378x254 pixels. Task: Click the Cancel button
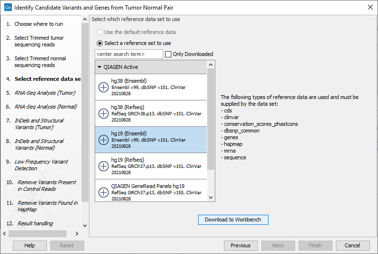point(353,245)
